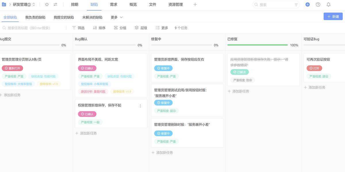
Task: Open the more menu on 权限管理新增保存 card
Action: [140, 106]
